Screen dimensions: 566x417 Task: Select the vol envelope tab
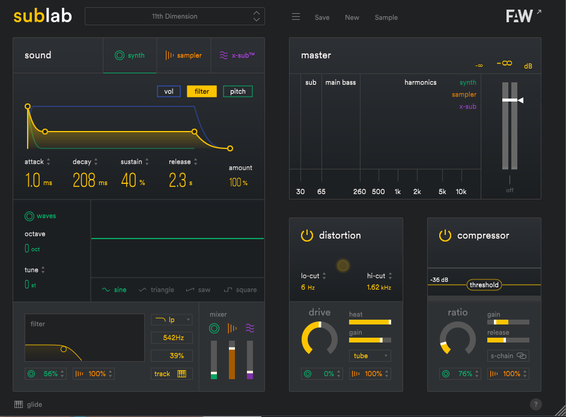(169, 91)
